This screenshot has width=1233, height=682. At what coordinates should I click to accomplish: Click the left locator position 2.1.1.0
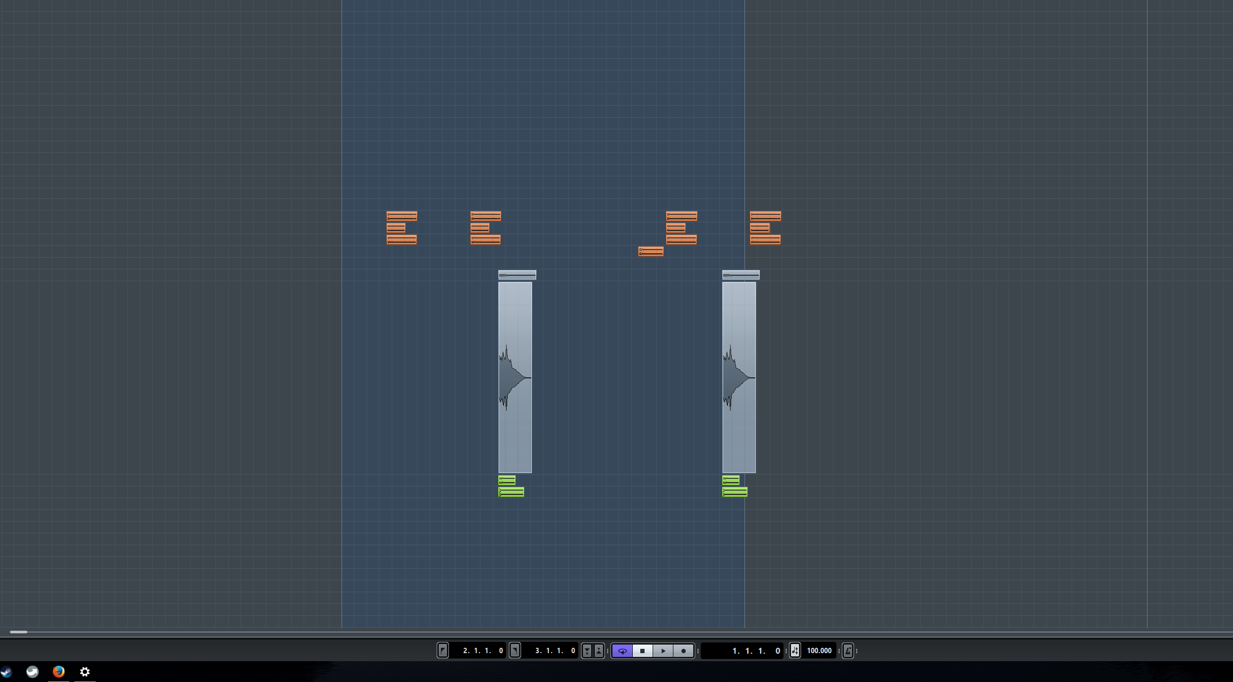coord(482,650)
